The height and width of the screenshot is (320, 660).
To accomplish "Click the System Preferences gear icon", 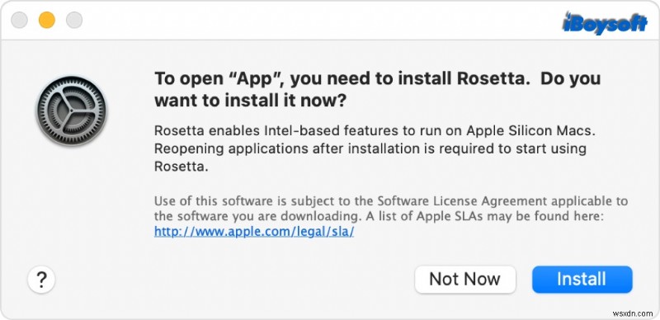I will pyautogui.click(x=72, y=111).
